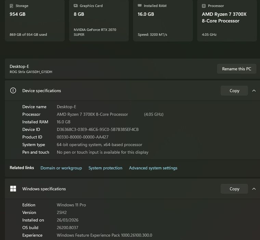Click the Storage disk icon

(x=11, y=6)
